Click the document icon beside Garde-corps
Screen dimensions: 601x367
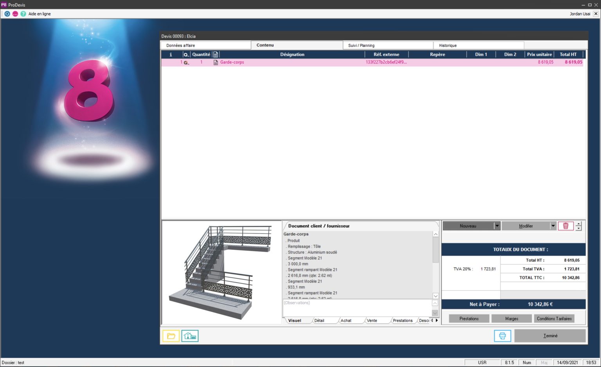[216, 63]
